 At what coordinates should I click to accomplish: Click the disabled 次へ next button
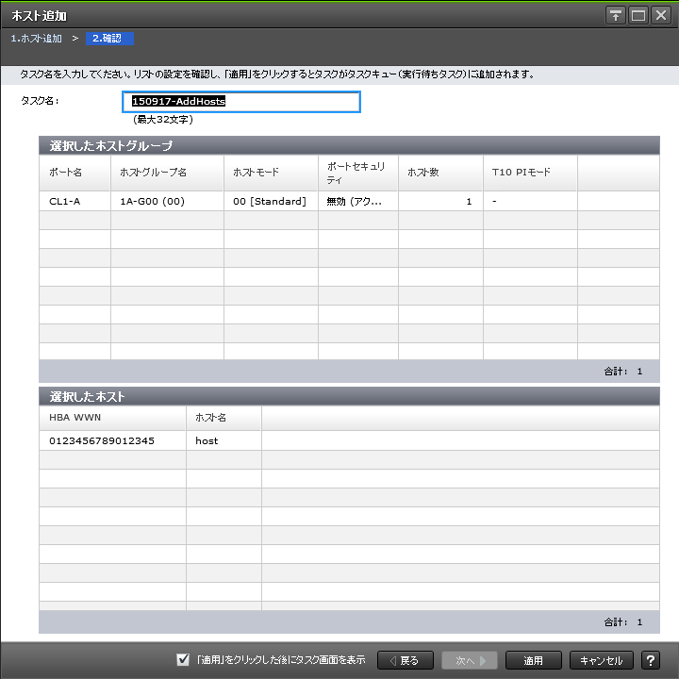coord(470,660)
